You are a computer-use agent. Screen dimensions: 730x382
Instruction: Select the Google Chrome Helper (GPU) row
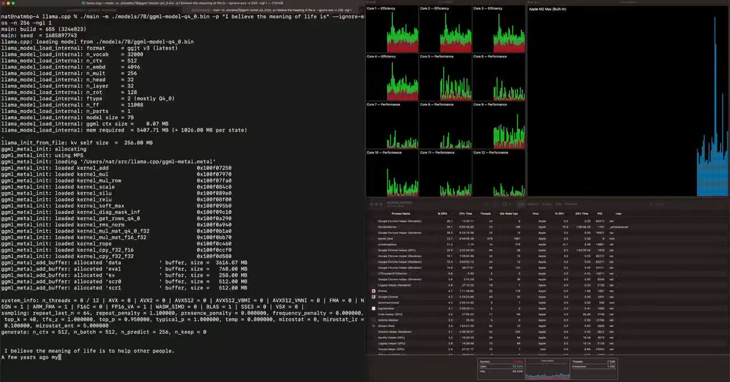click(x=547, y=250)
